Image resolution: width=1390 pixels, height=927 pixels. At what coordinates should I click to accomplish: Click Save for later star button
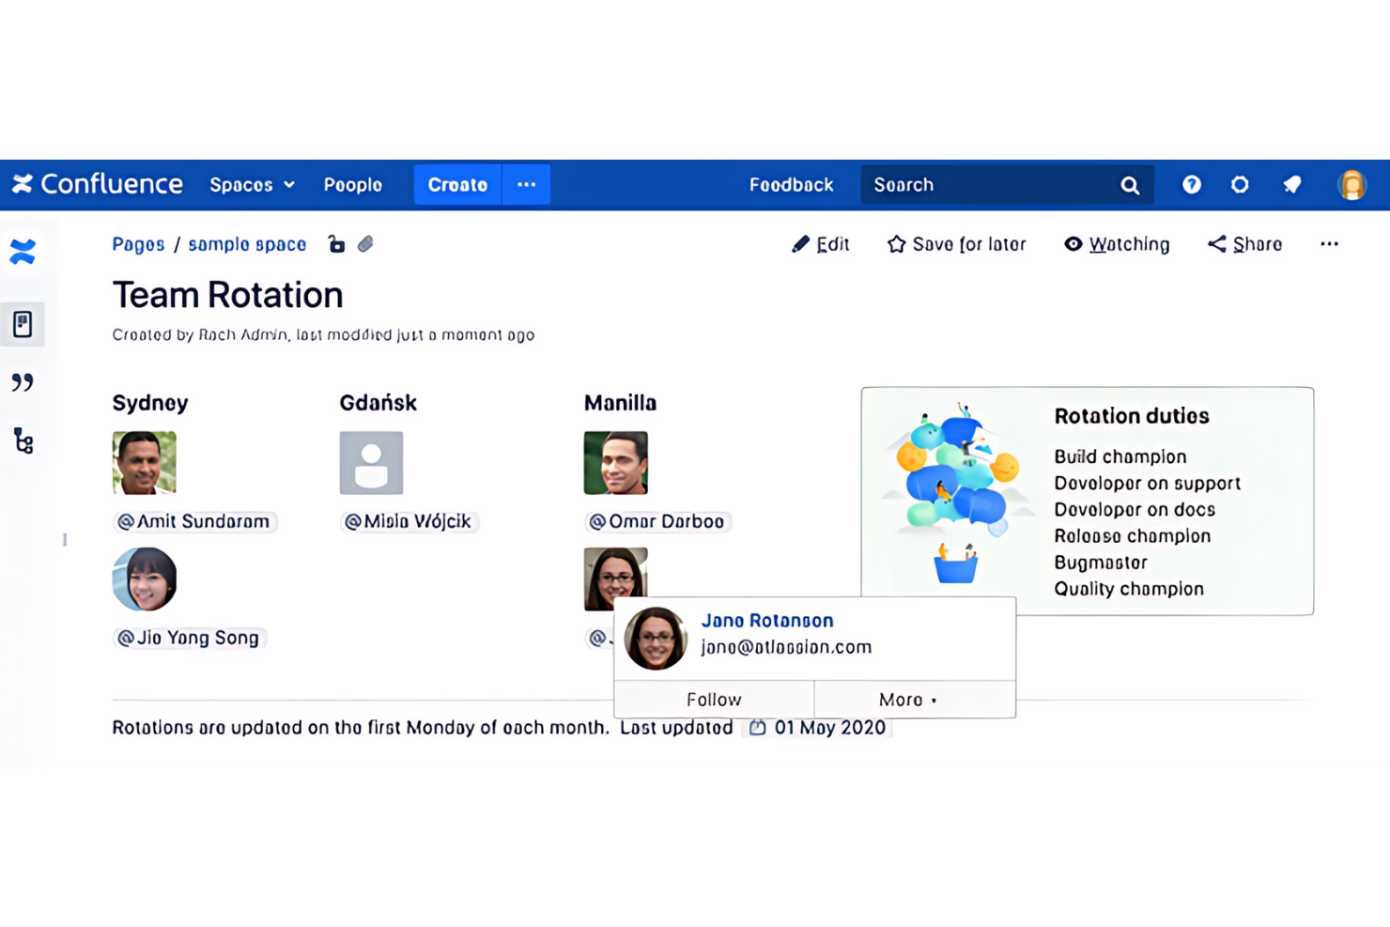coord(956,244)
